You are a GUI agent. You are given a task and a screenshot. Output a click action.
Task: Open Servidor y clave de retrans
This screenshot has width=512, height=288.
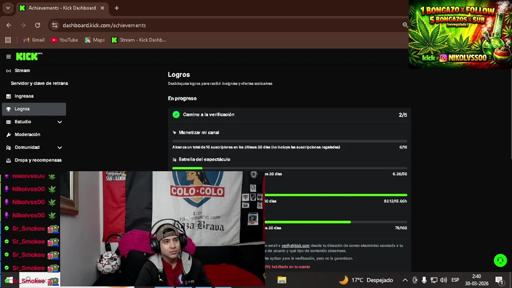(39, 83)
